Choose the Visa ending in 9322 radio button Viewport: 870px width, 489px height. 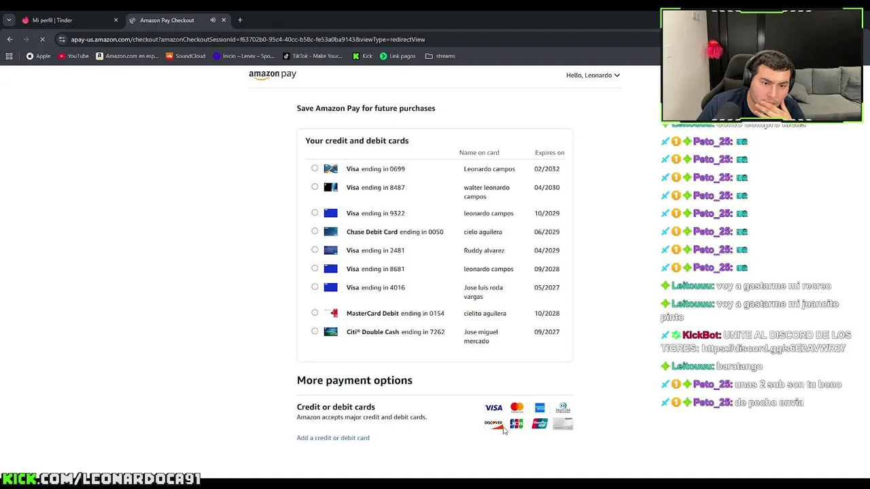(x=315, y=213)
